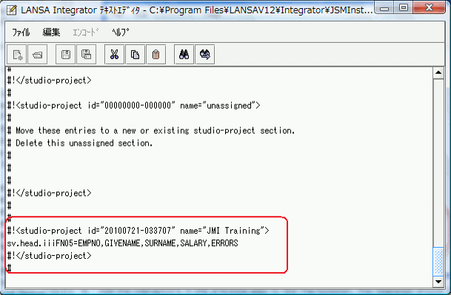
Task: Open Find and Replace binoculars-arrow icon
Action: [205, 54]
